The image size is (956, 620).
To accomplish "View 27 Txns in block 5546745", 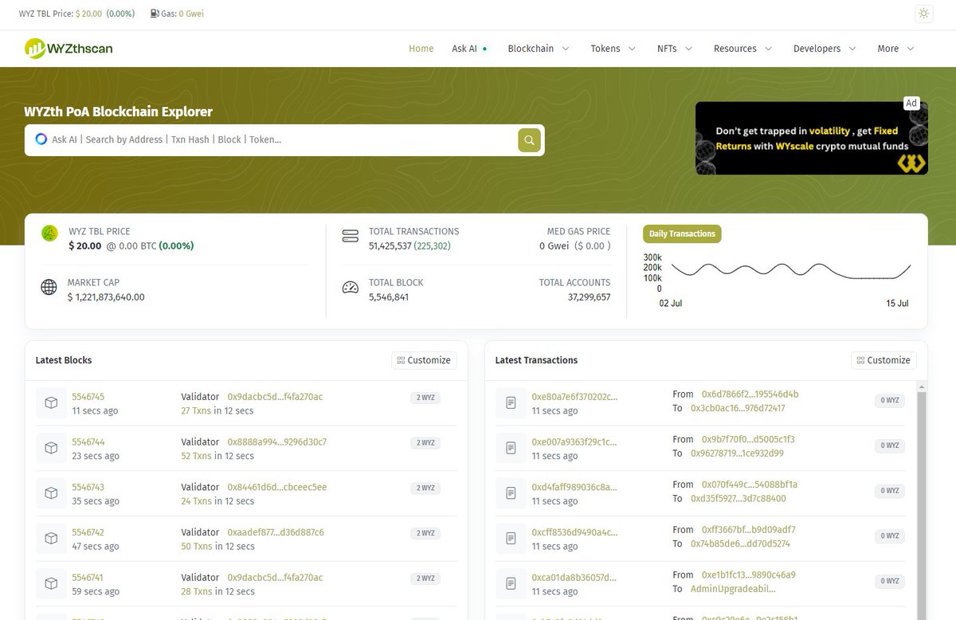I will click(196, 411).
